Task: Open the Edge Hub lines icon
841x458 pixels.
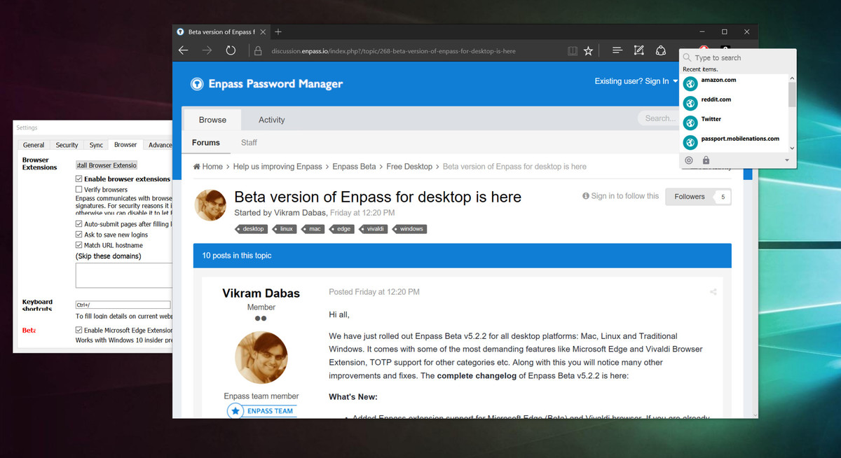Action: 617,50
